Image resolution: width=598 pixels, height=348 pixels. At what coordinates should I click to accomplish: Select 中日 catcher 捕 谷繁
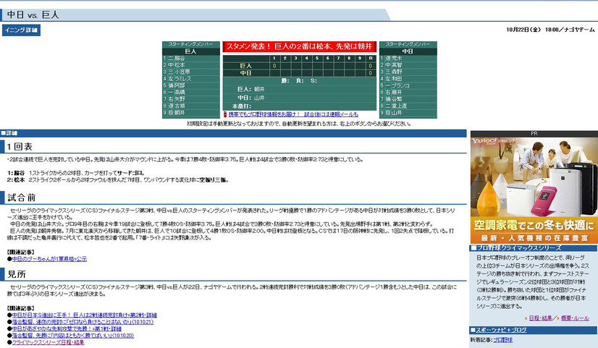click(x=408, y=99)
